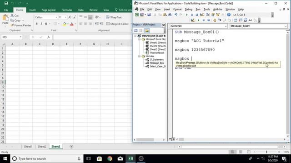
Task: Open the font size 11 dropdown
Action: tap(65, 17)
